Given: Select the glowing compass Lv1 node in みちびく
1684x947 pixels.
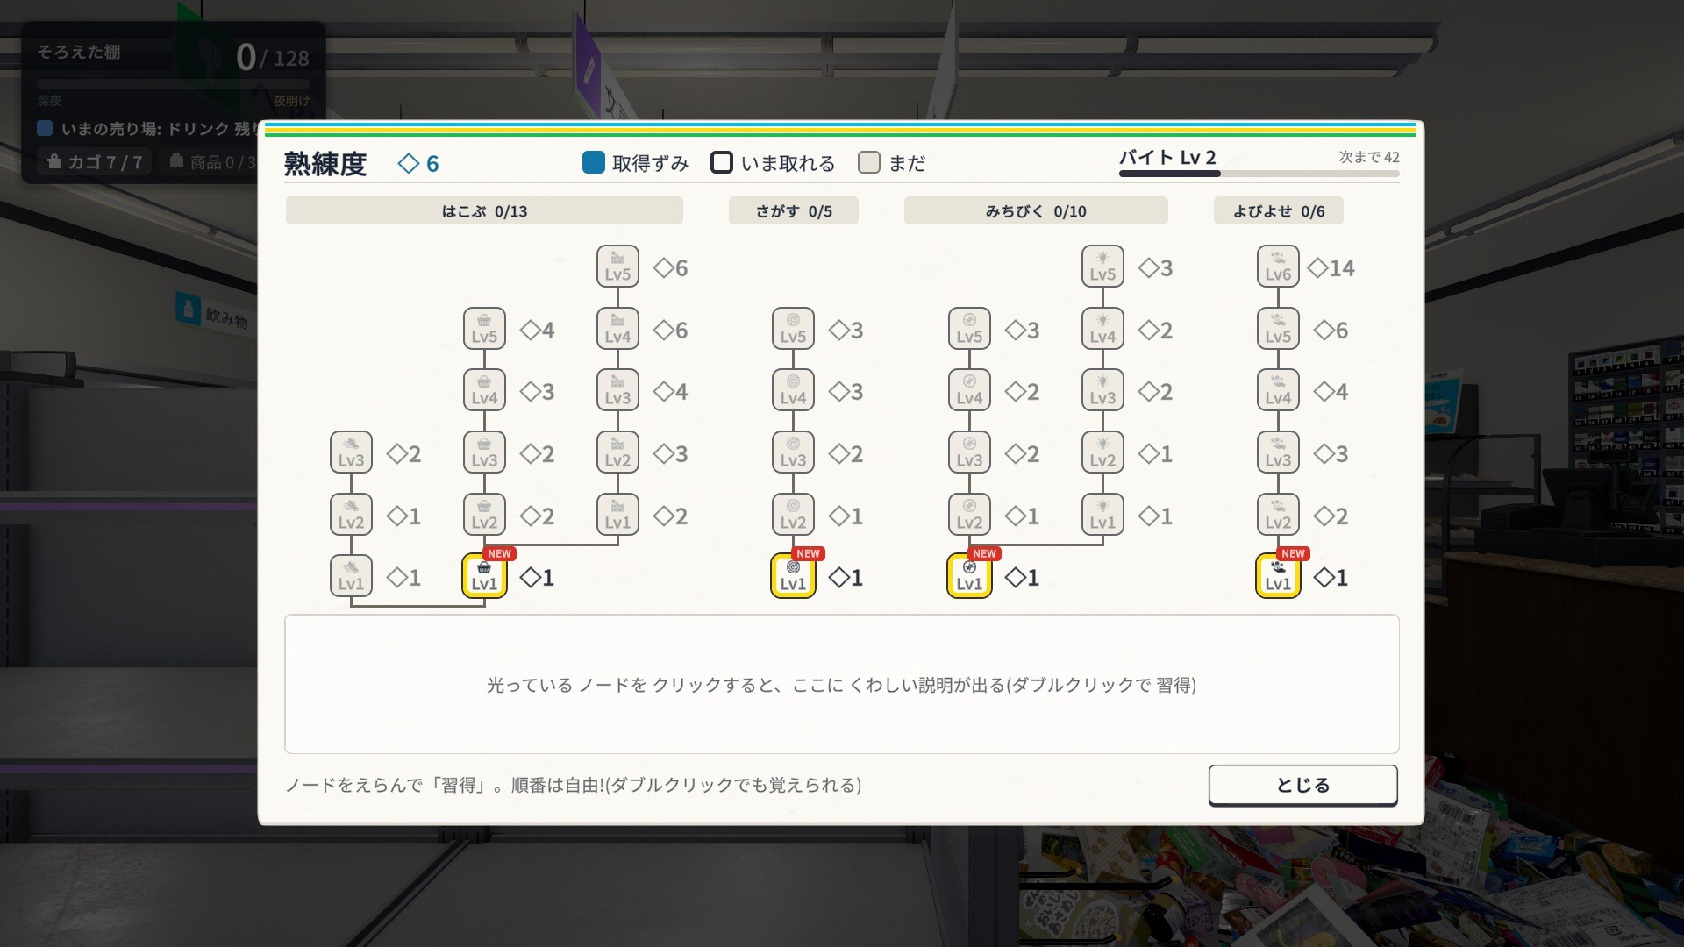Looking at the screenshot, I should pyautogui.click(x=969, y=576).
